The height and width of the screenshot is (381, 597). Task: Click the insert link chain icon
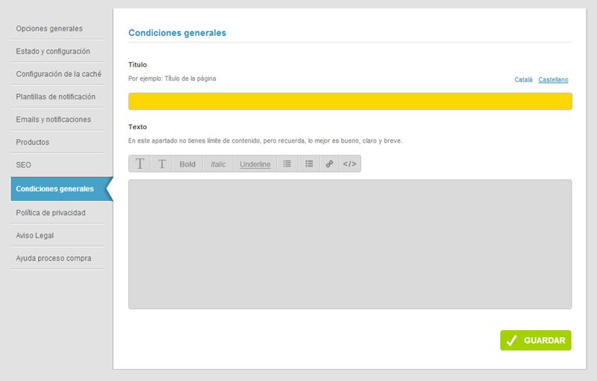point(329,164)
